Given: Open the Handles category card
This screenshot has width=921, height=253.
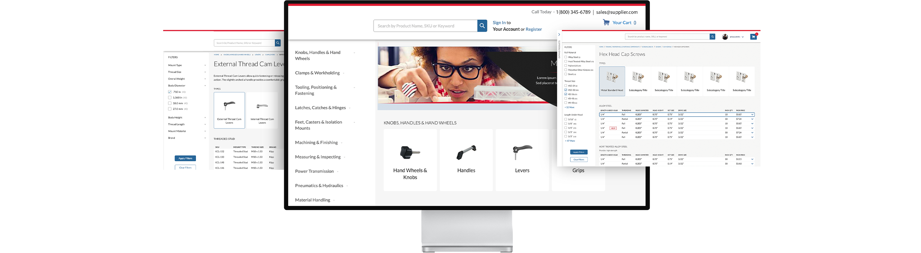Looking at the screenshot, I should click(466, 160).
